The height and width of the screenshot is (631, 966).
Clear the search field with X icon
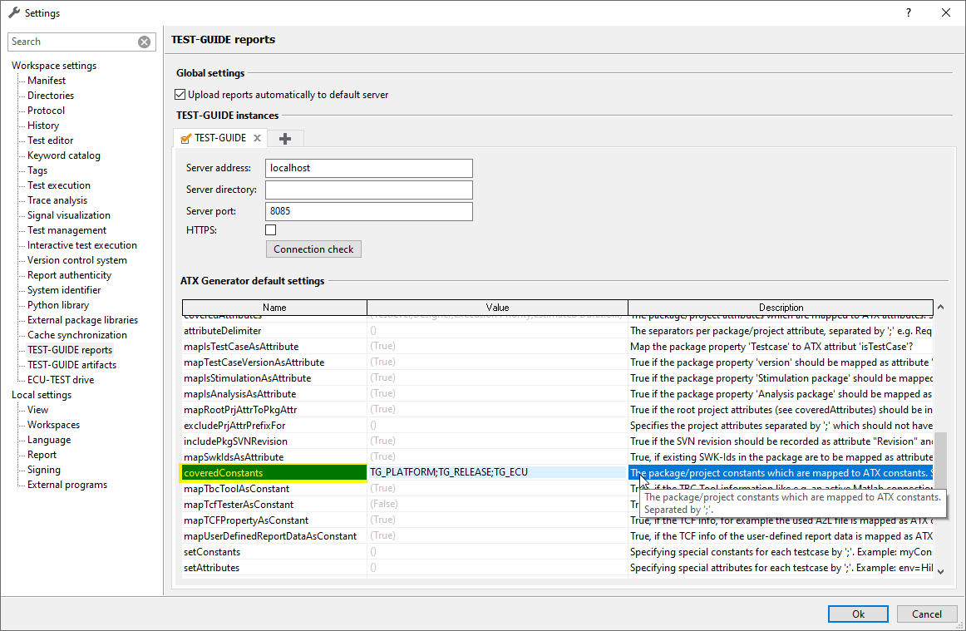pyautogui.click(x=144, y=42)
